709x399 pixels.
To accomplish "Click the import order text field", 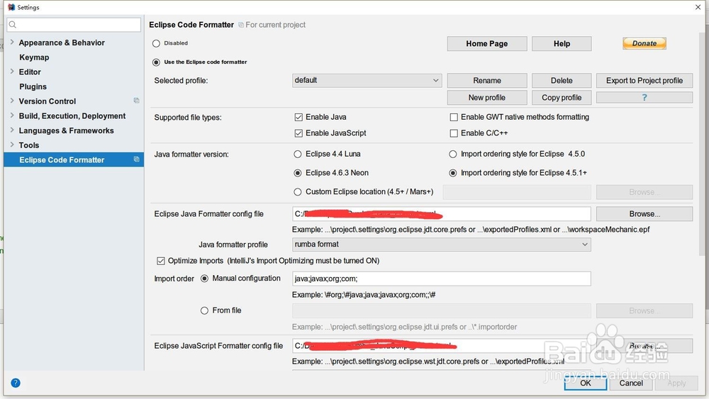I will [x=441, y=279].
